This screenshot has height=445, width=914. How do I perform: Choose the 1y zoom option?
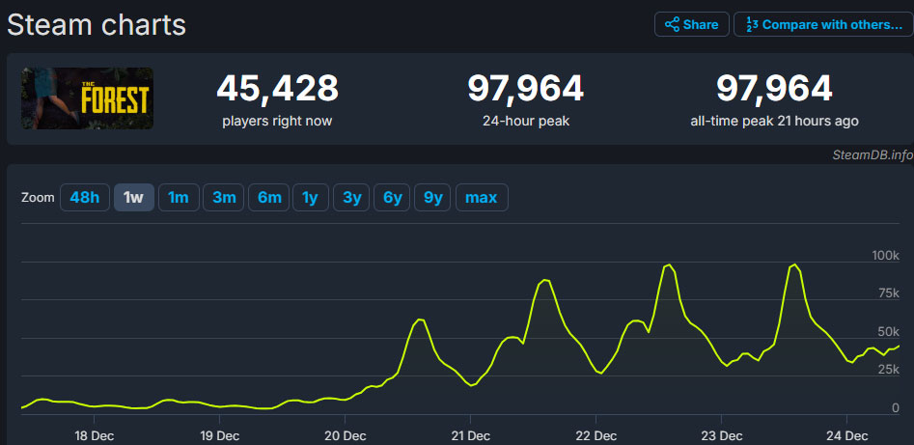click(311, 198)
